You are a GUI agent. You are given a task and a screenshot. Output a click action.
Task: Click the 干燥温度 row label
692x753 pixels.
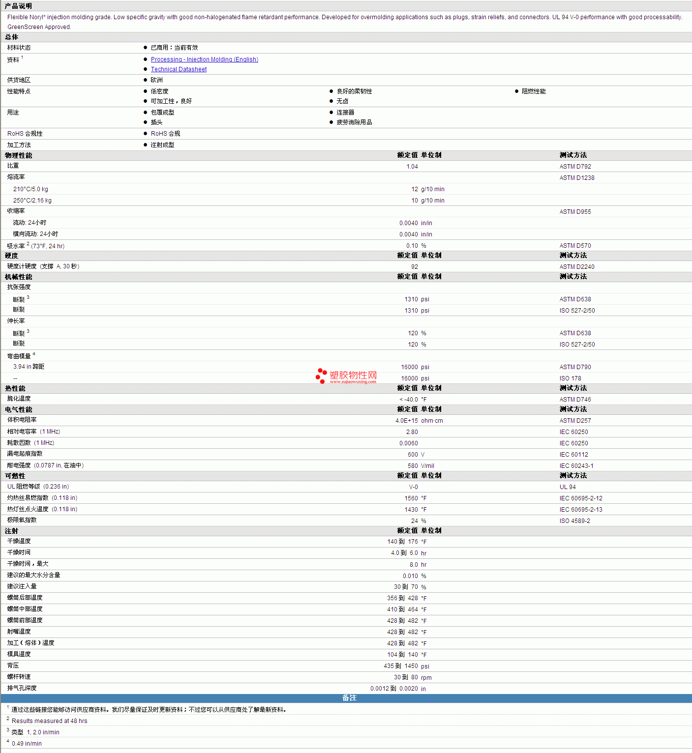[19, 541]
